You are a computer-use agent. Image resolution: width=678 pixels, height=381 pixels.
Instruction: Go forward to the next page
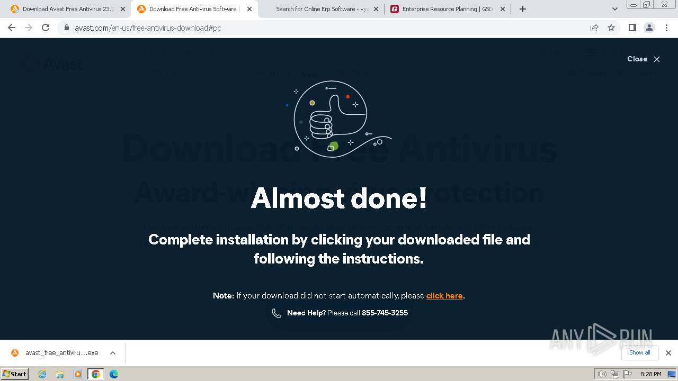tap(29, 28)
